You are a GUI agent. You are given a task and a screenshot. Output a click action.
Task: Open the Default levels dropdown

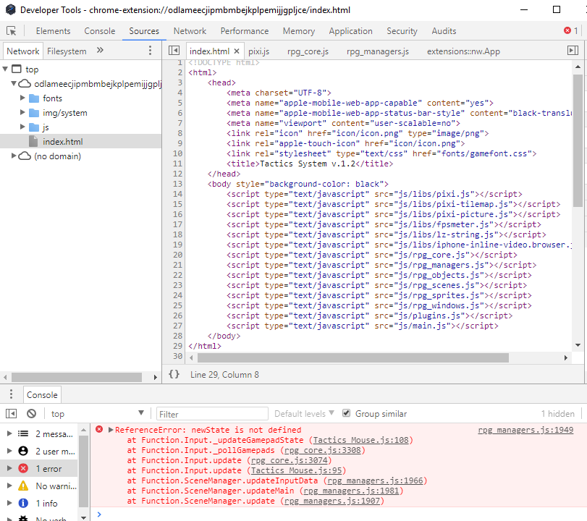coord(304,414)
